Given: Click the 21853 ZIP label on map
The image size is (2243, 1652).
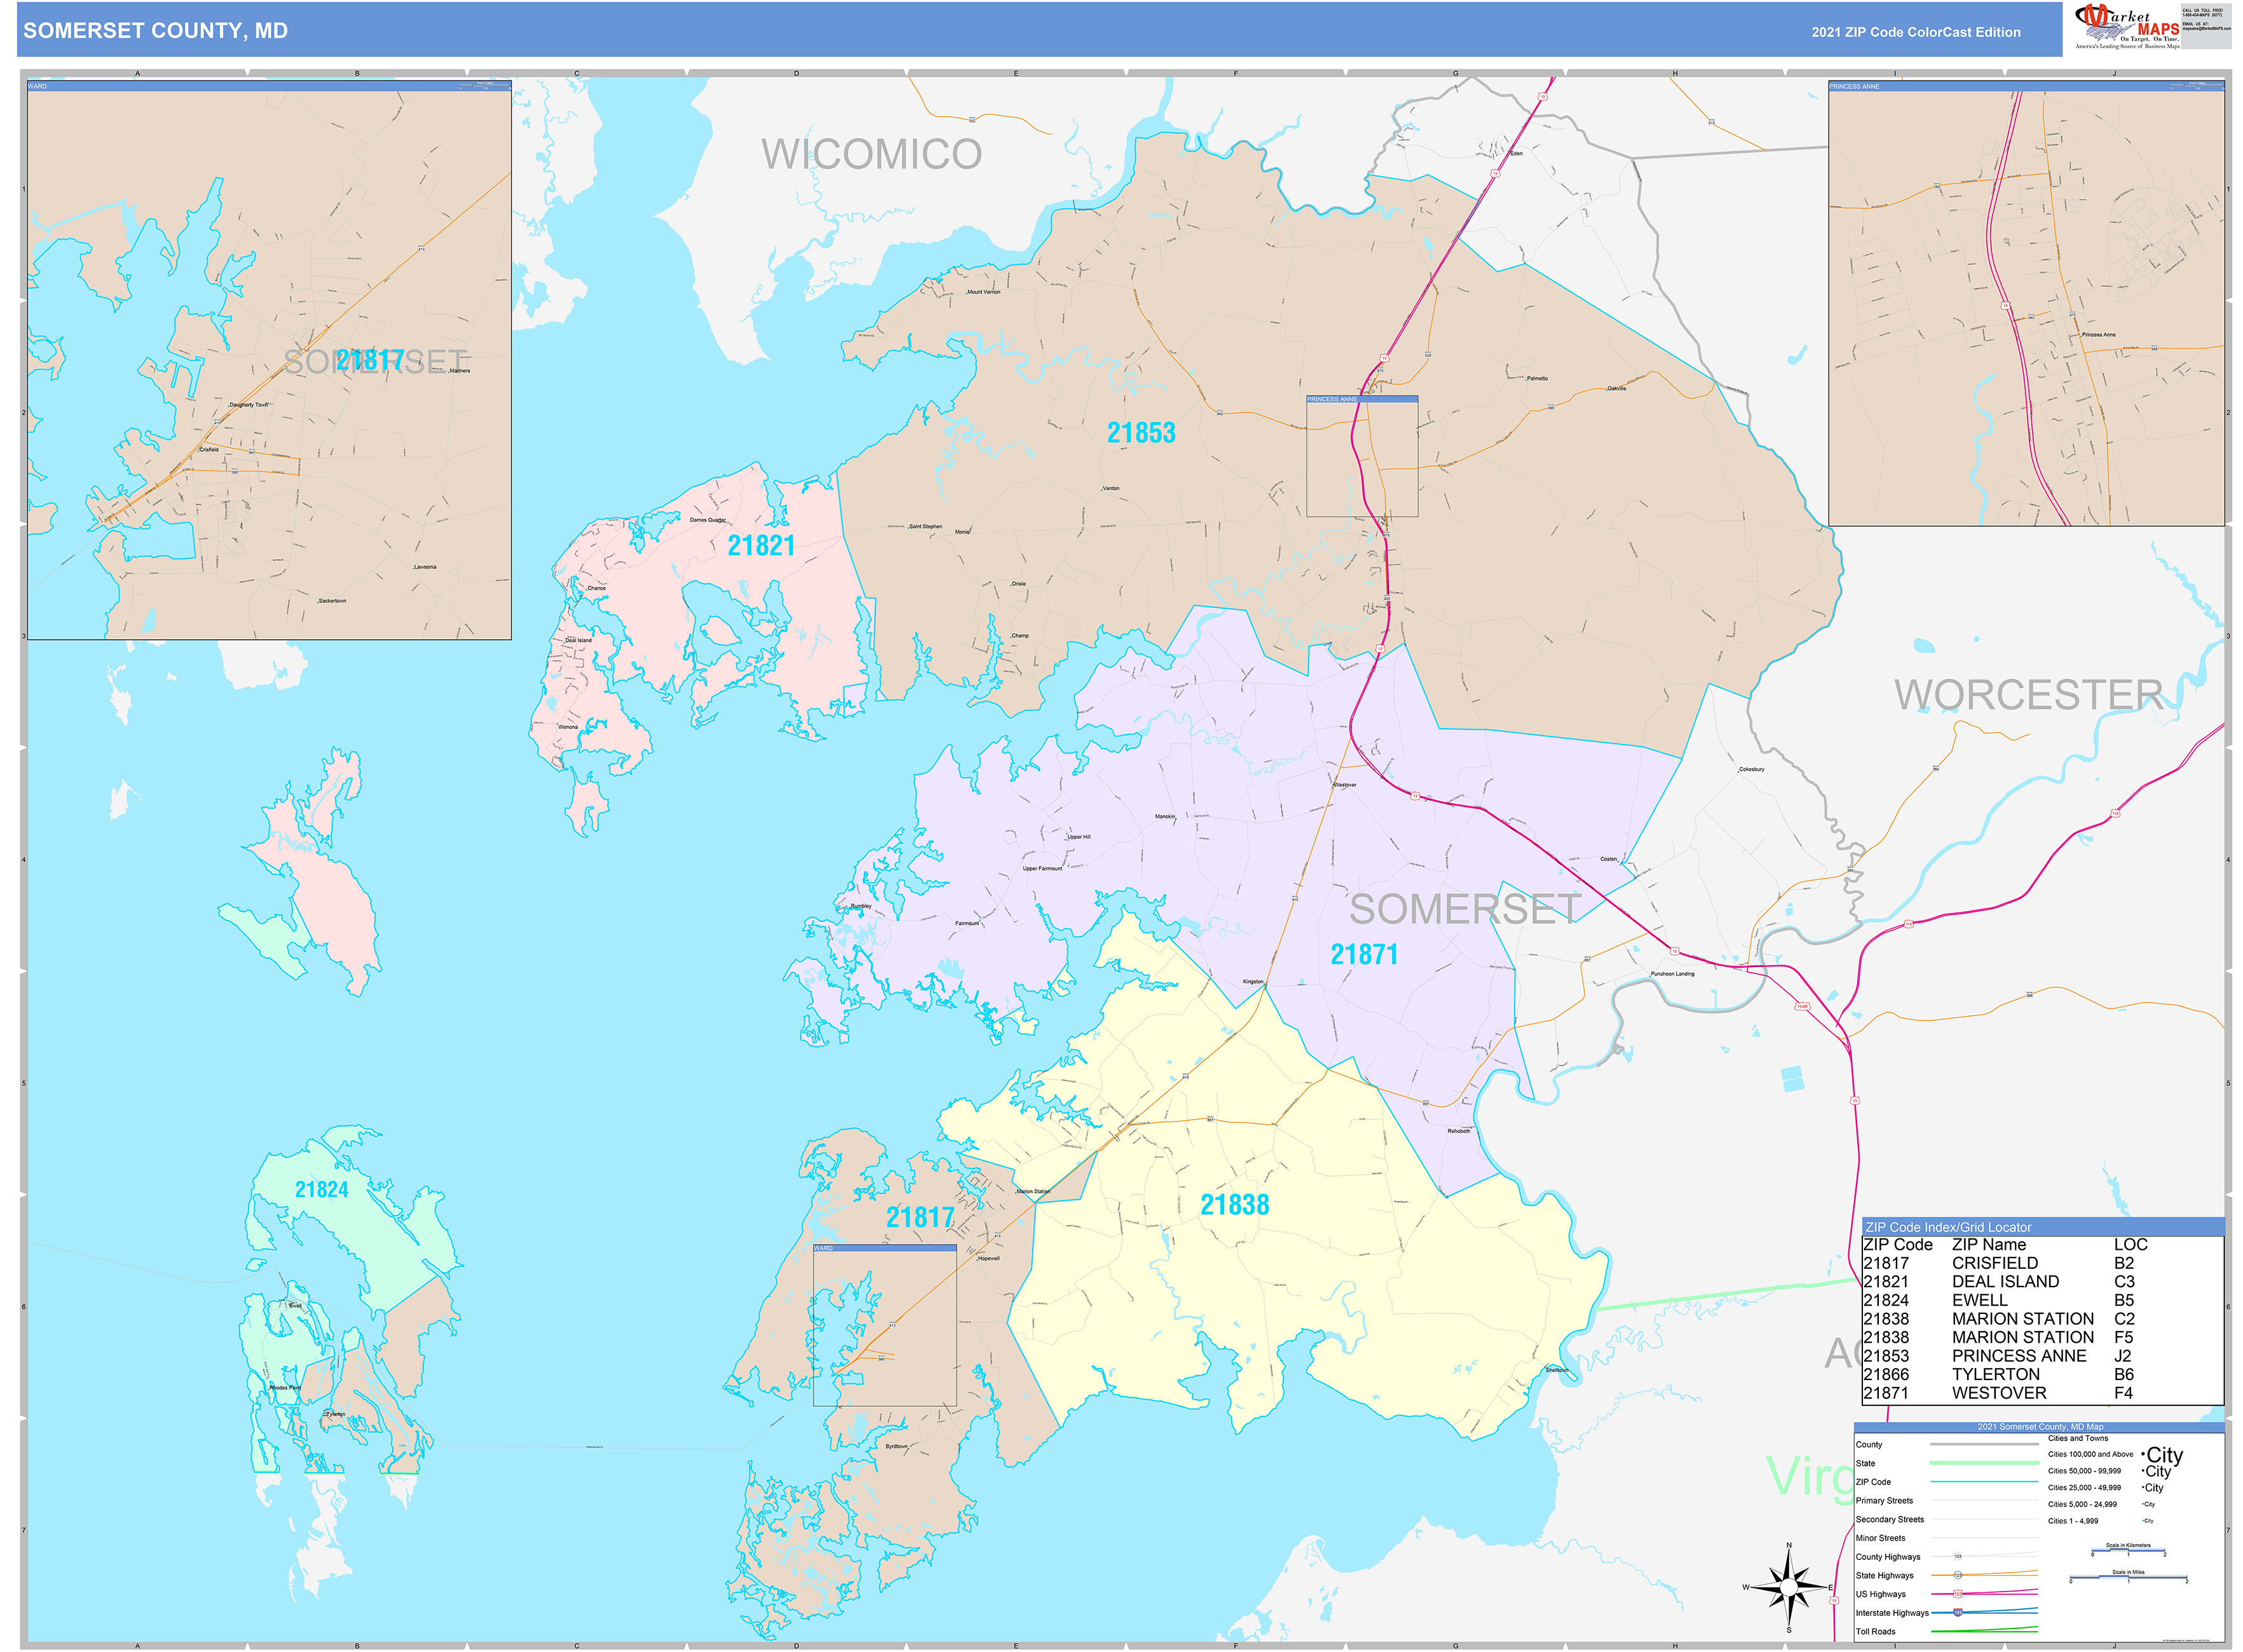Looking at the screenshot, I should [x=1140, y=433].
